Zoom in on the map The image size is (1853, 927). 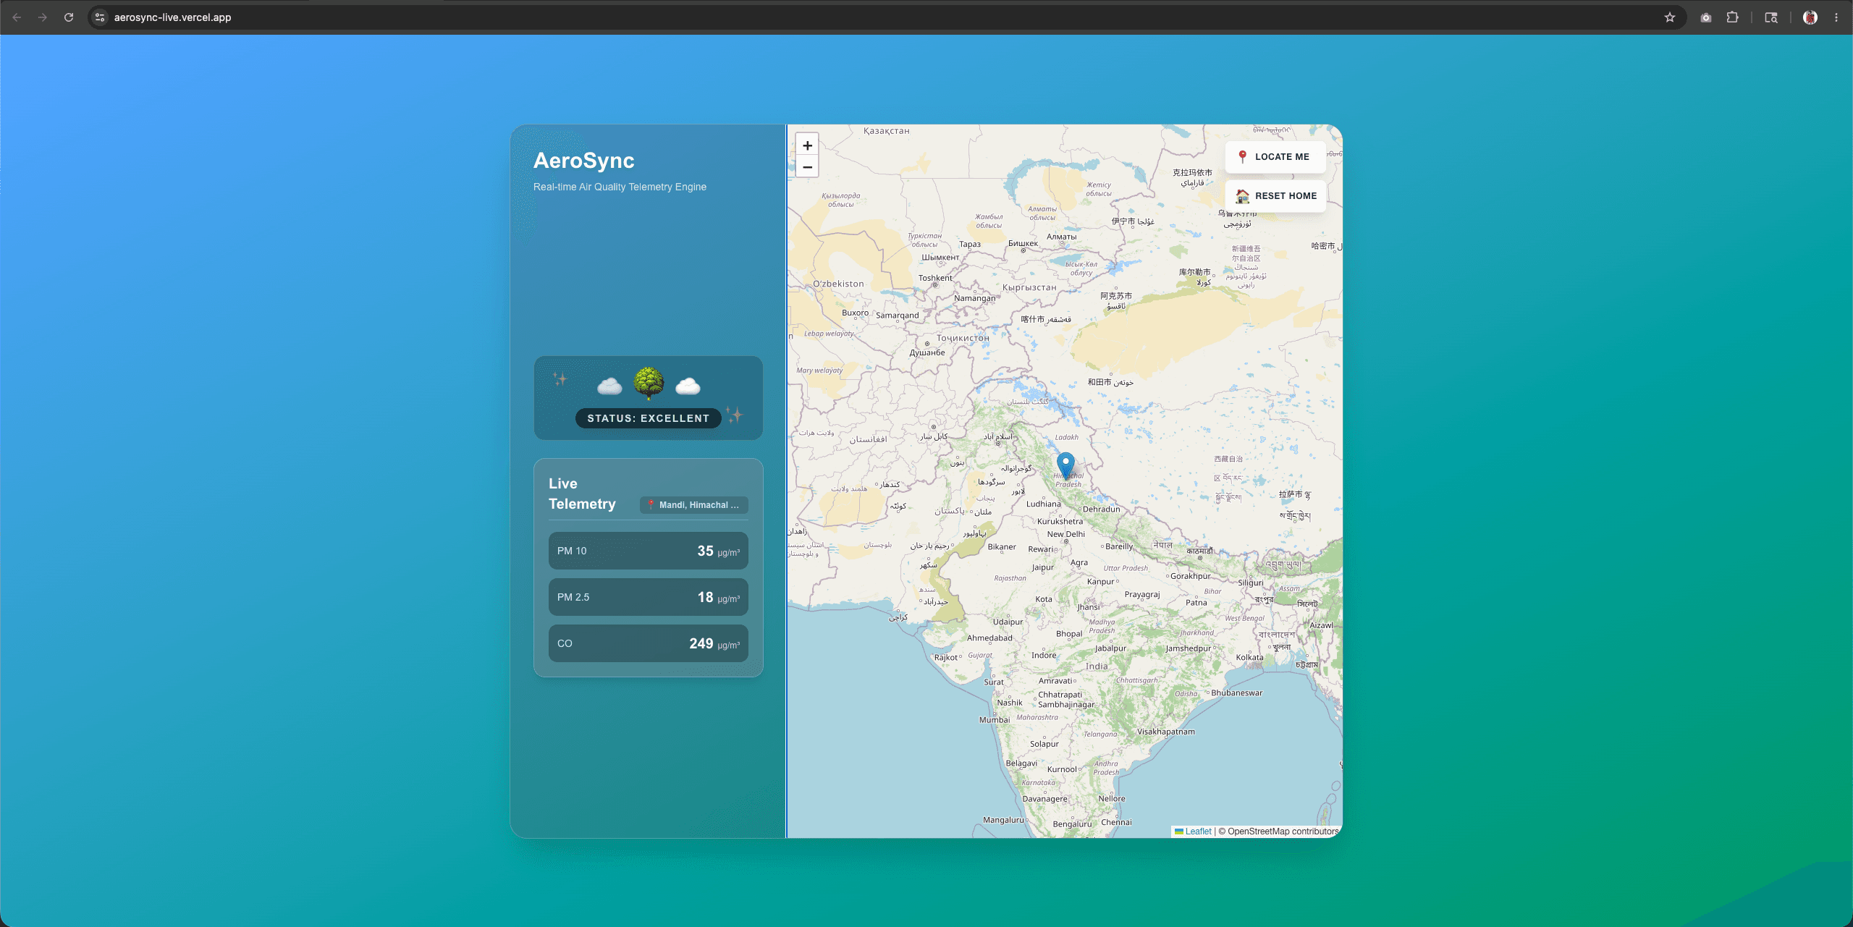807,145
